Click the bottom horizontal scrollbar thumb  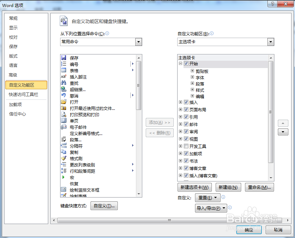click(170, 220)
